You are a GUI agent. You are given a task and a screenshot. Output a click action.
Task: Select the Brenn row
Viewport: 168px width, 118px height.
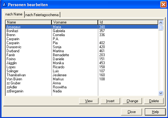pyautogui.click(x=82, y=35)
